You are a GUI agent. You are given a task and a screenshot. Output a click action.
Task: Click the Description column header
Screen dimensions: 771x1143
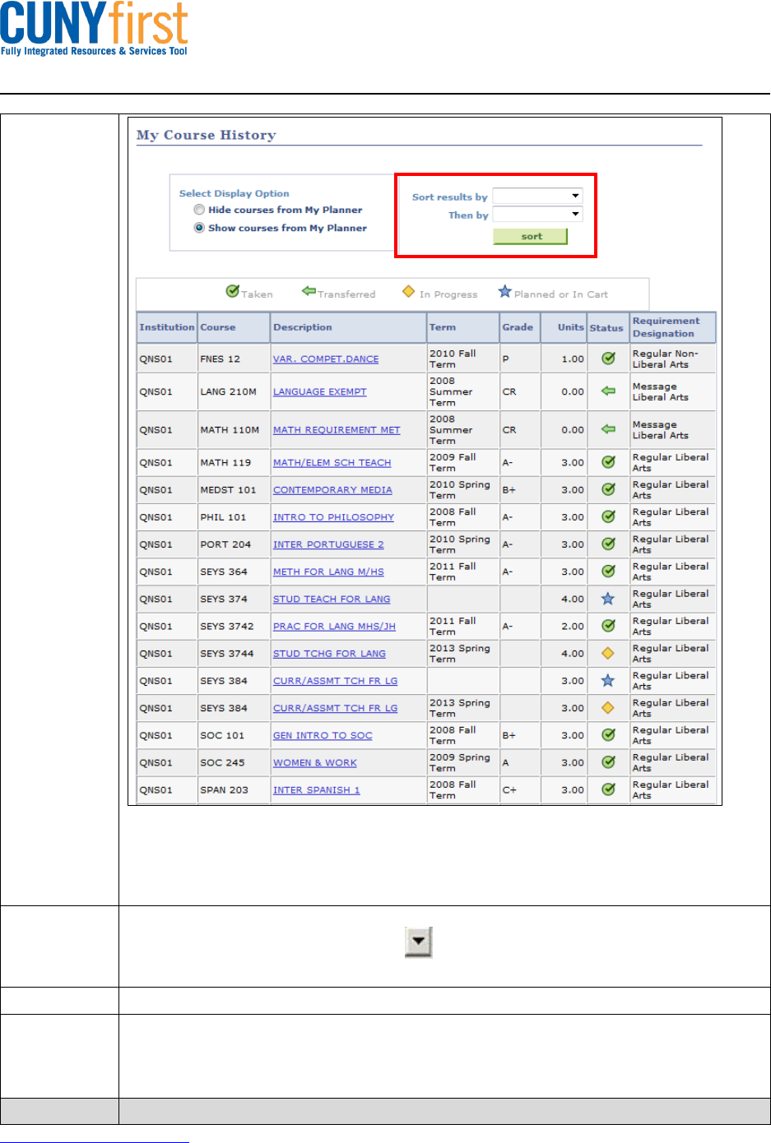click(x=349, y=327)
